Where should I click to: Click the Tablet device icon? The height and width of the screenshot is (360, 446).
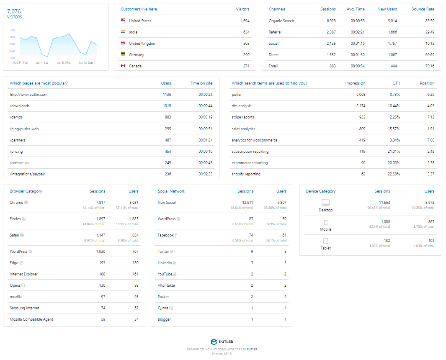pyautogui.click(x=326, y=241)
